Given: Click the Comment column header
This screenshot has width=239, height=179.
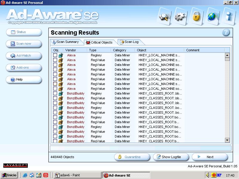Looking at the screenshot, I should coord(205,50).
